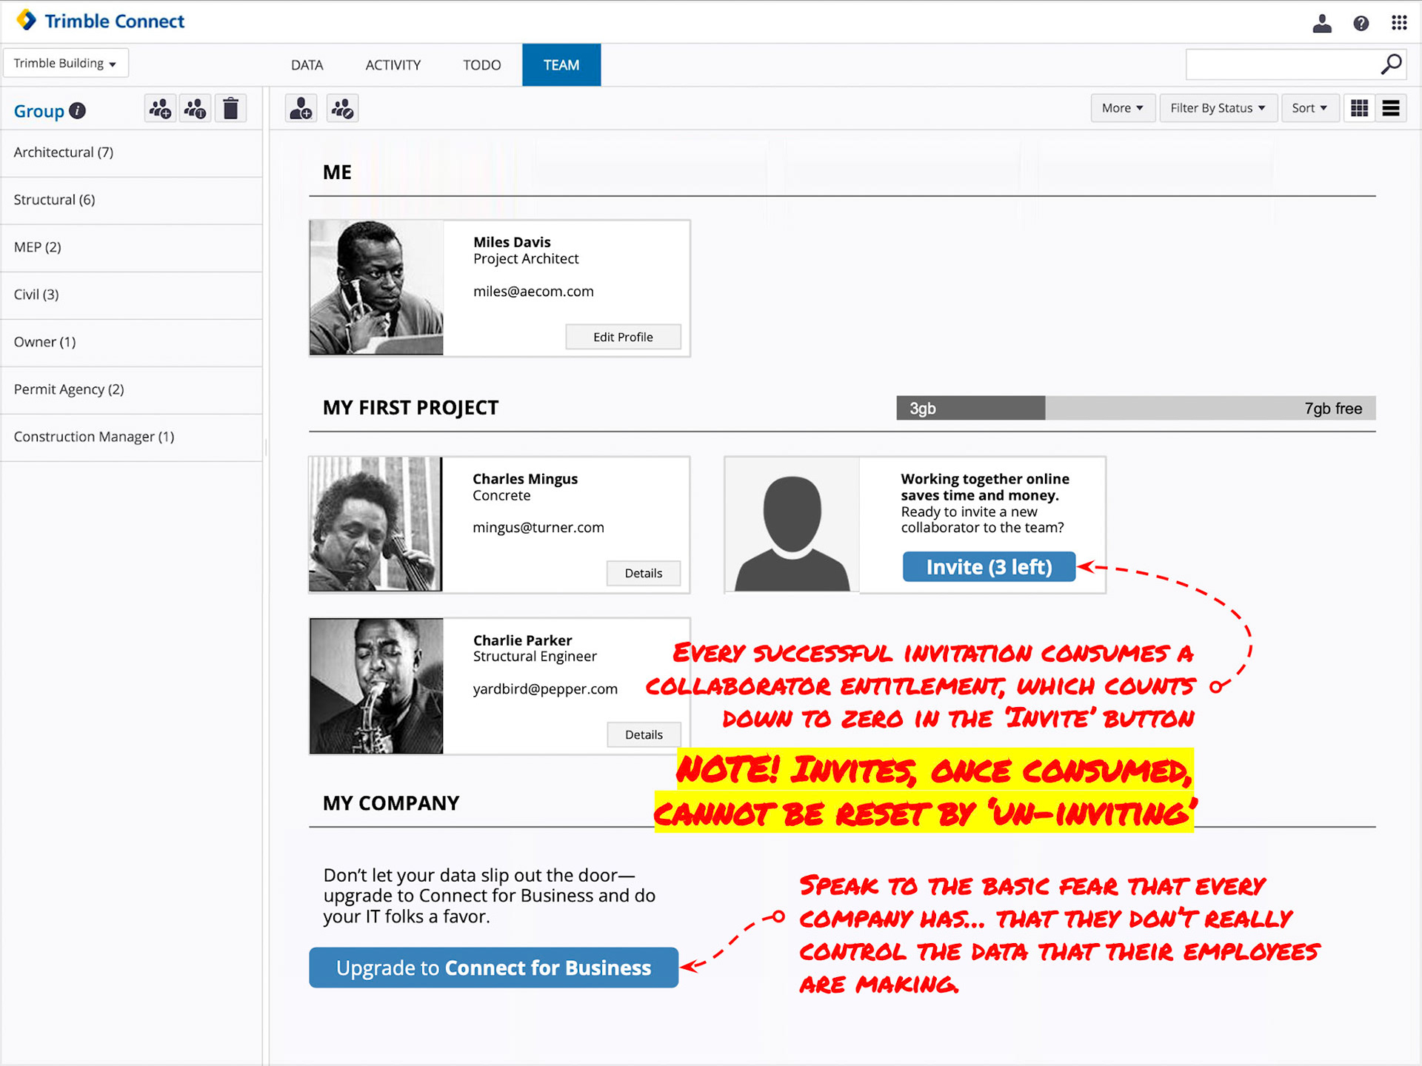1422x1066 pixels.
Task: Switch to the ACTIVITY tab
Action: [393, 65]
